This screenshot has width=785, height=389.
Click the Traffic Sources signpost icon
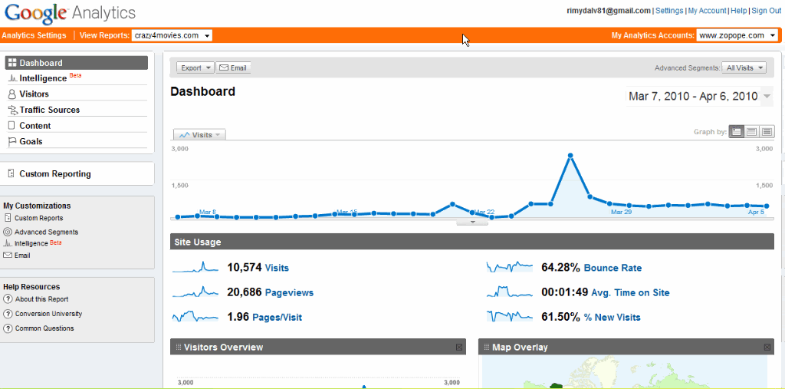(12, 110)
